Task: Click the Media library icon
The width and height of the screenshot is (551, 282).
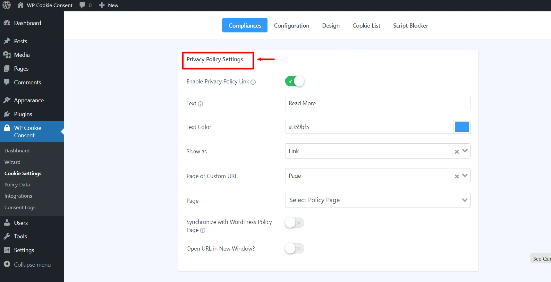Action: click(x=7, y=55)
